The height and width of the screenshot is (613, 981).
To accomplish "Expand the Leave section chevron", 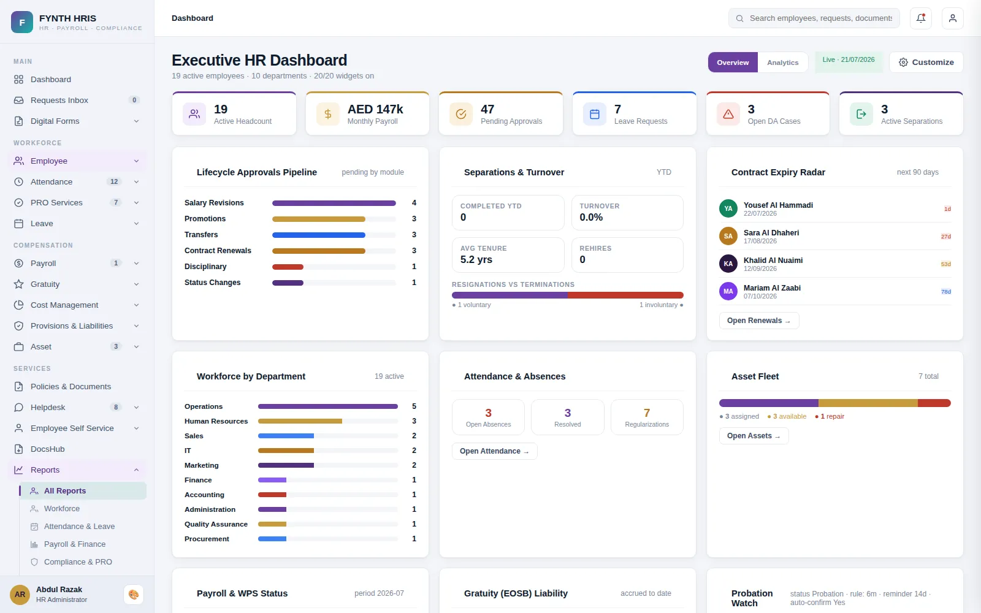I will pos(136,224).
